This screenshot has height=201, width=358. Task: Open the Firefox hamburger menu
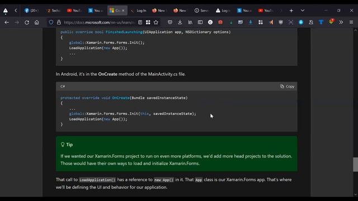coord(351,22)
